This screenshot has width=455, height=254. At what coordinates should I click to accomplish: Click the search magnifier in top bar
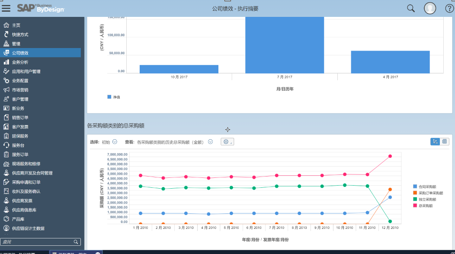pyautogui.click(x=411, y=8)
